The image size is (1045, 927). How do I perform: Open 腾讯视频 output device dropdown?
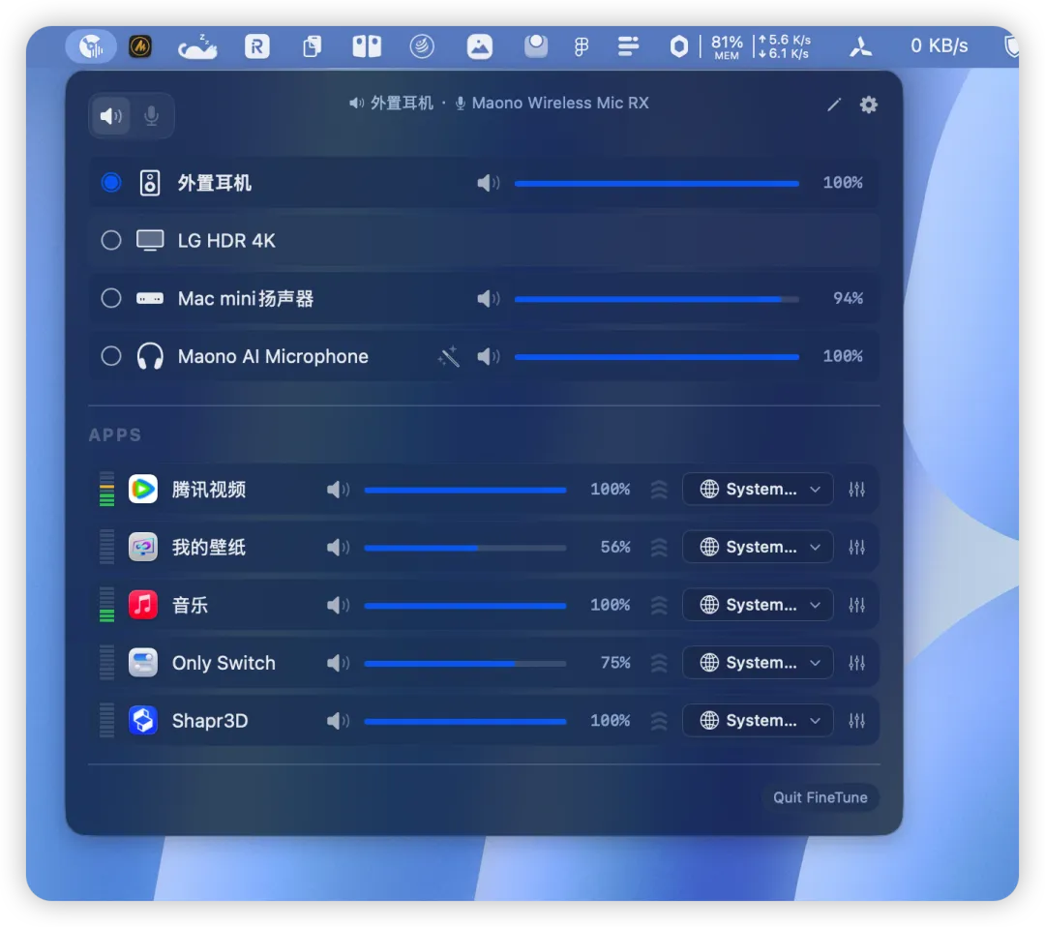[758, 490]
